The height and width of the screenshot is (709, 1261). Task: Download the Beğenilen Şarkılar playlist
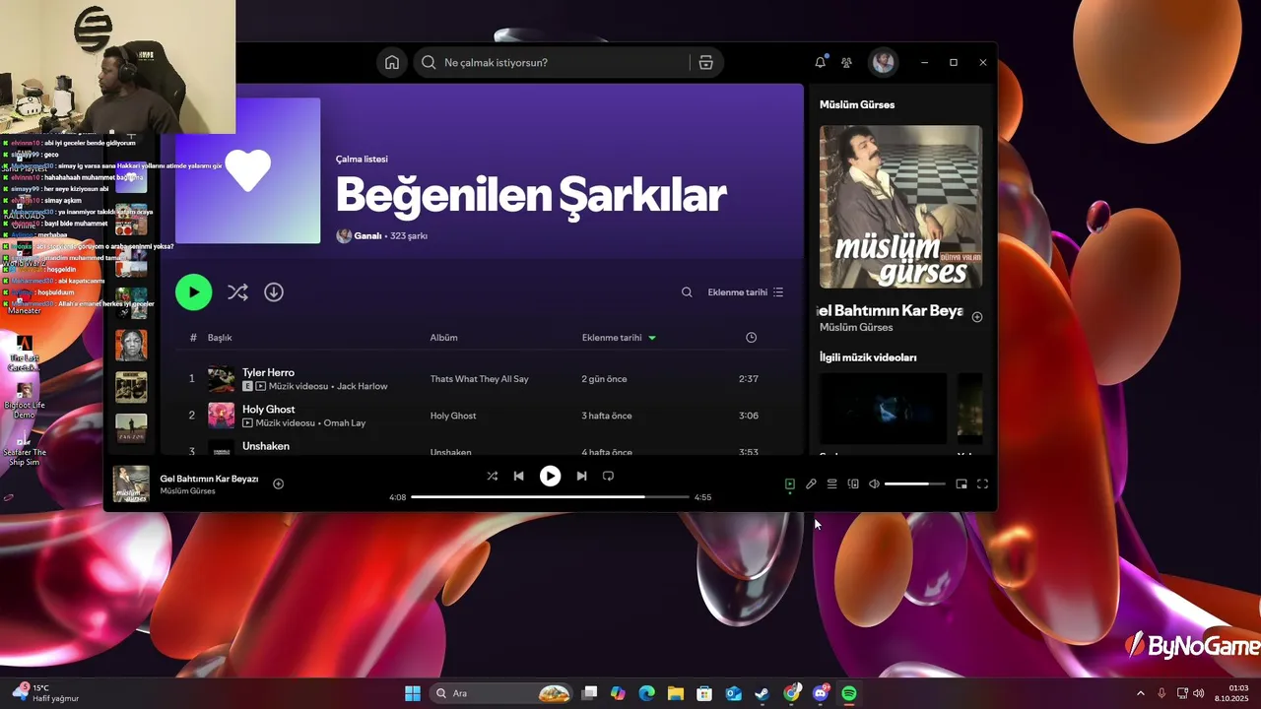[274, 292]
